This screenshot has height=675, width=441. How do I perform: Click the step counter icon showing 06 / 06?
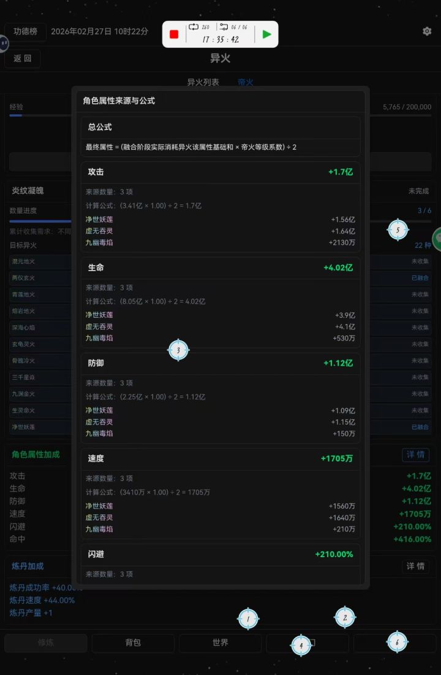[x=224, y=26]
